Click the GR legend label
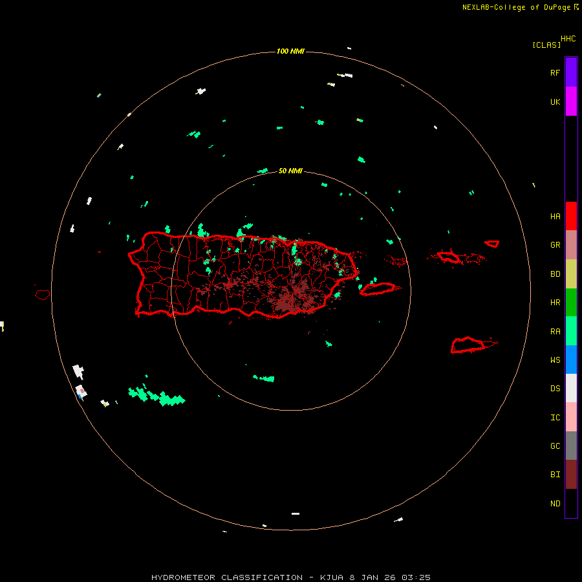The height and width of the screenshot is (582, 582). click(x=555, y=245)
